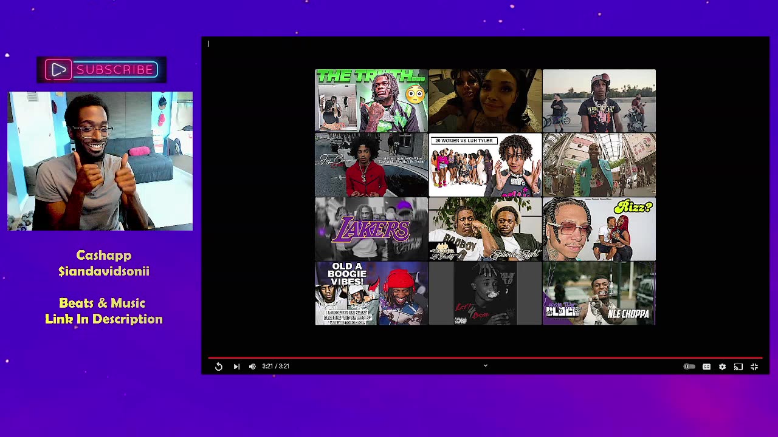The height and width of the screenshot is (437, 778).
Task: Open the 'Rizz?' video thumbnail
Action: tap(599, 229)
